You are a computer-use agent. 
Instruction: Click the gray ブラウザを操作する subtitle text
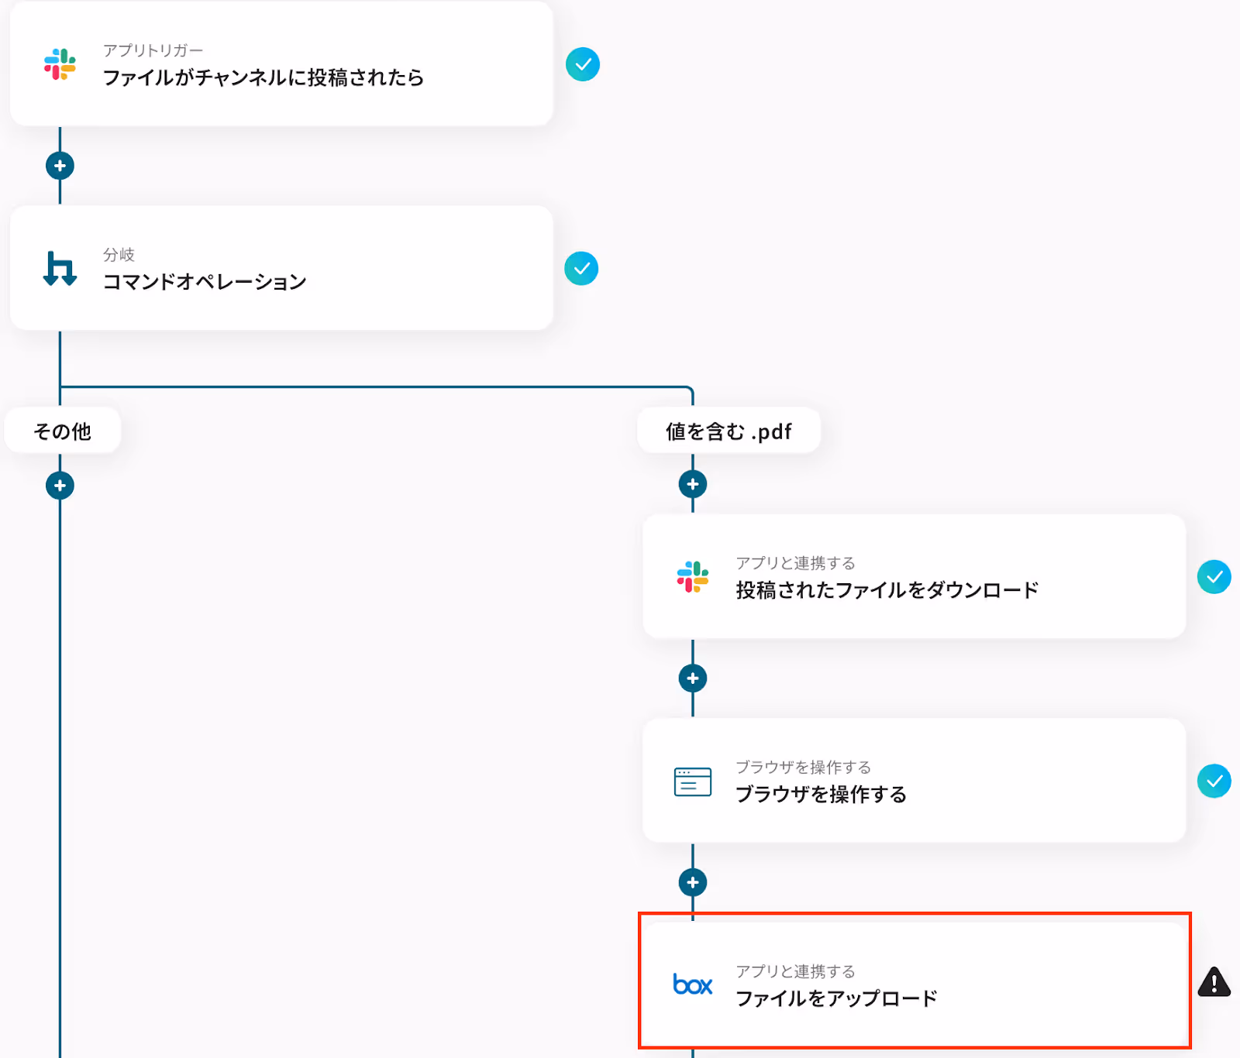pyautogui.click(x=804, y=768)
